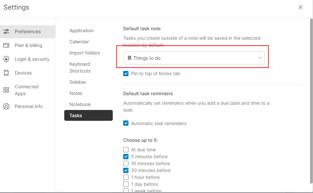
Task: Click the Personal info profile icon
Action: [6, 106]
